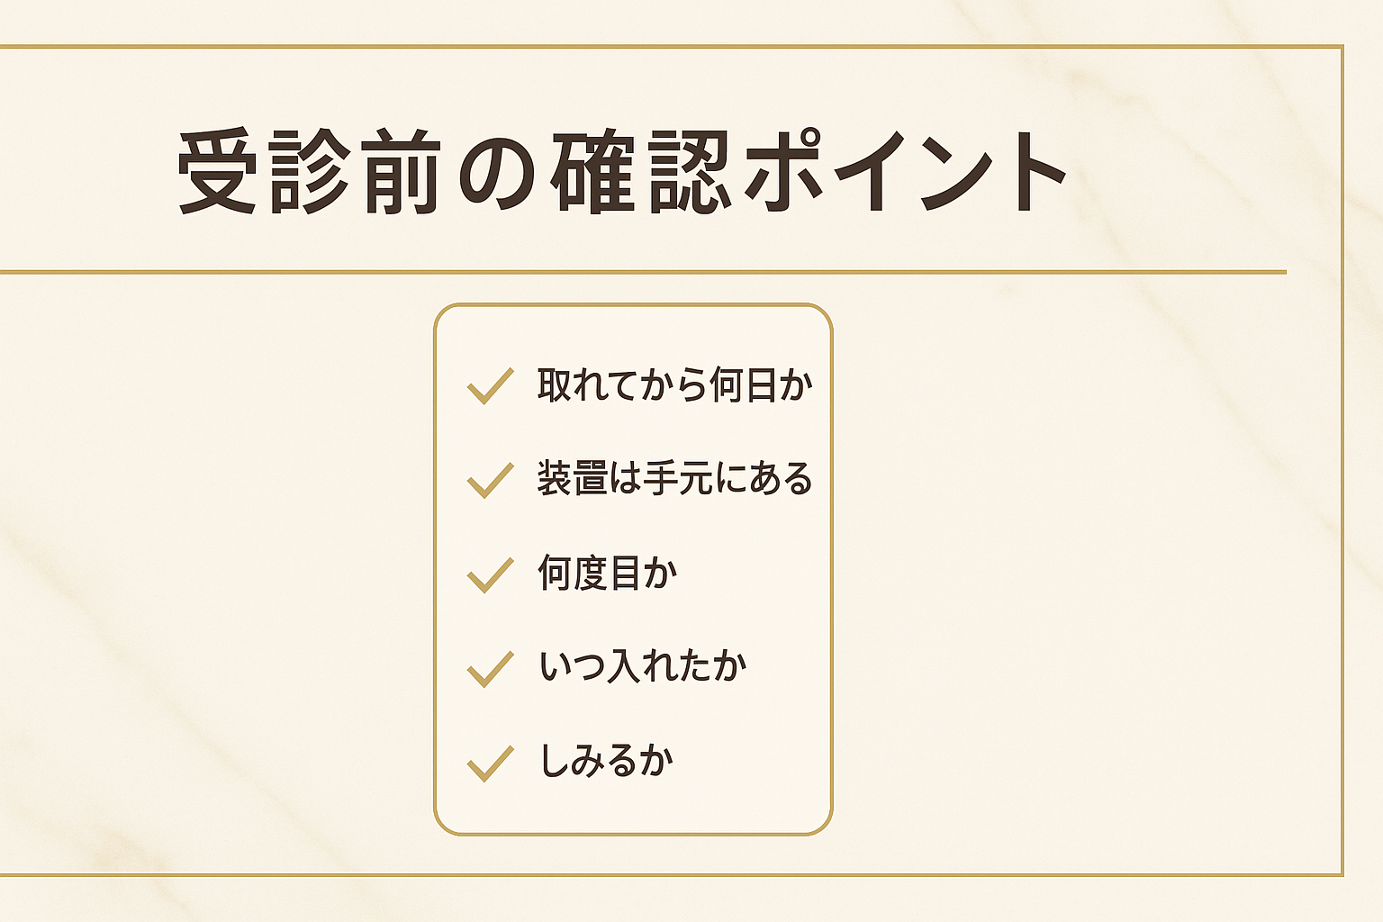Screen dimensions: 1383x922
Task: Select the 取れてから何日か list text
Action: coord(675,385)
